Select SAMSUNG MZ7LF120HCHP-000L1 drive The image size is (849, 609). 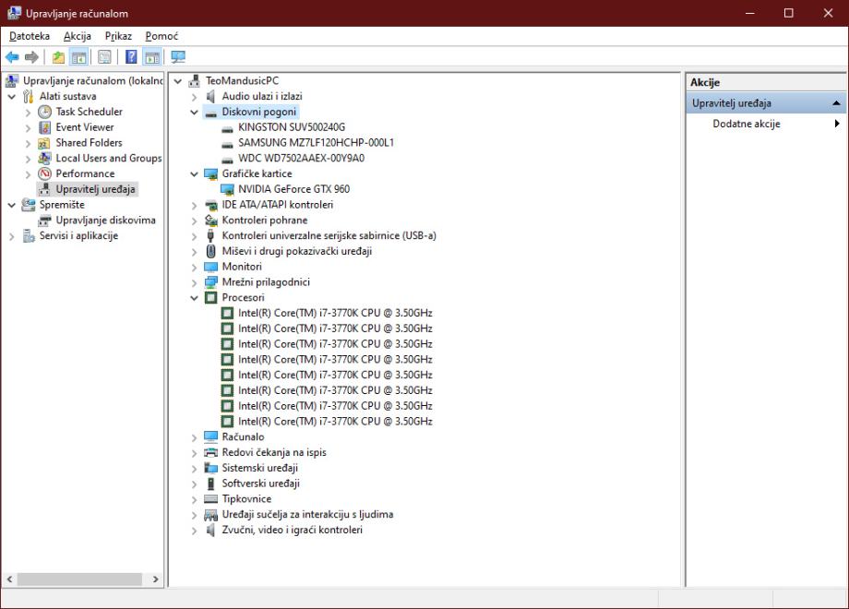tap(316, 143)
